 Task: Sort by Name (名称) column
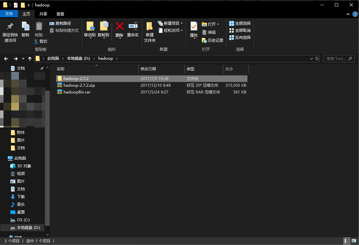pyautogui.click(x=97, y=69)
